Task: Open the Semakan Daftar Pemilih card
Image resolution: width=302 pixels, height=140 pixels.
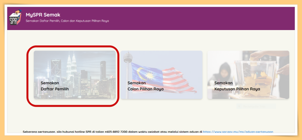Action: point(75,75)
